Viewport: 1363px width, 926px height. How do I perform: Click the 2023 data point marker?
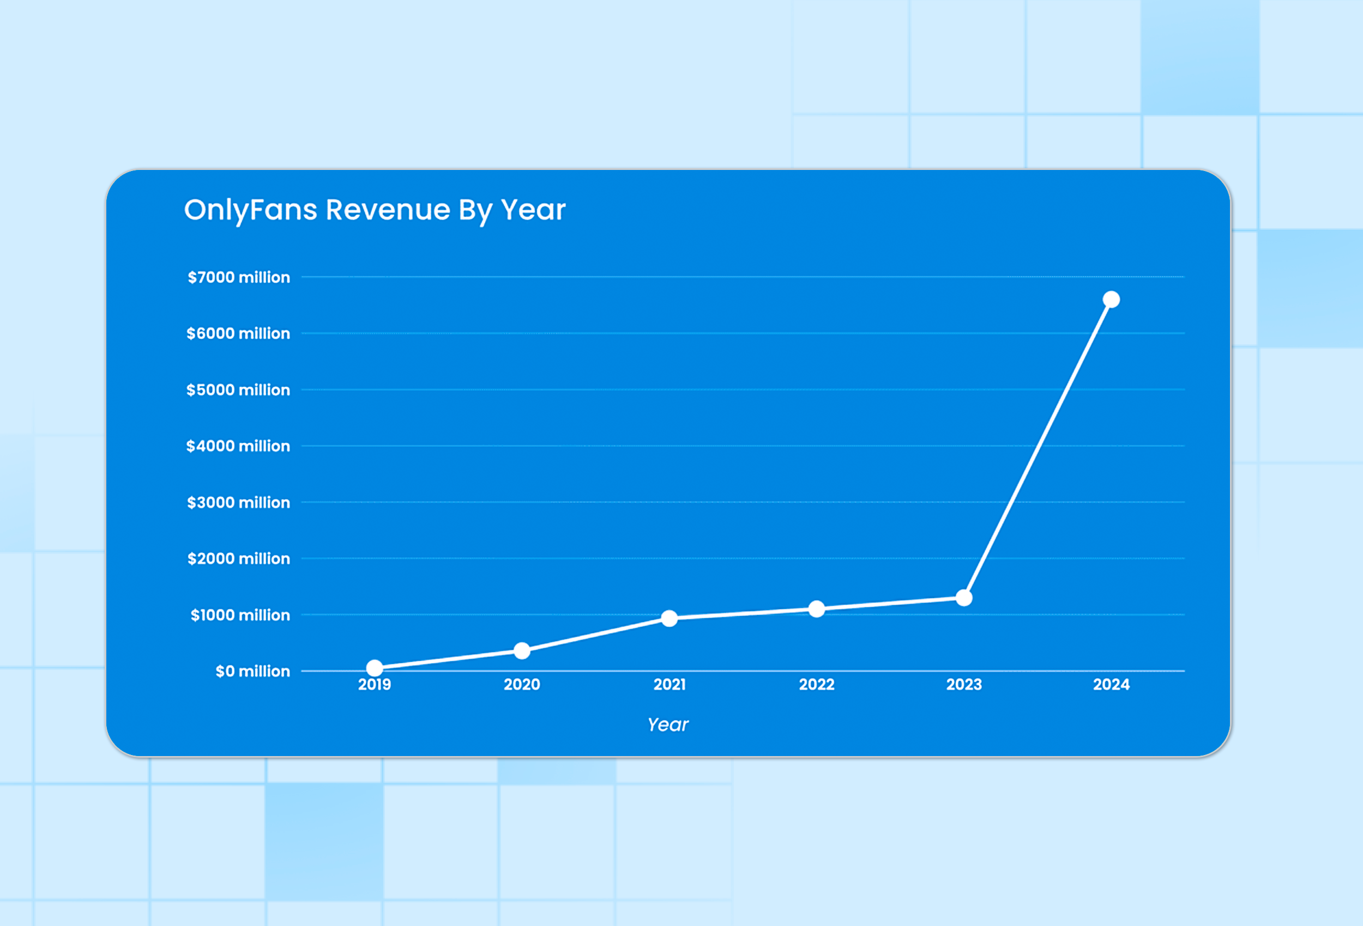click(x=964, y=598)
